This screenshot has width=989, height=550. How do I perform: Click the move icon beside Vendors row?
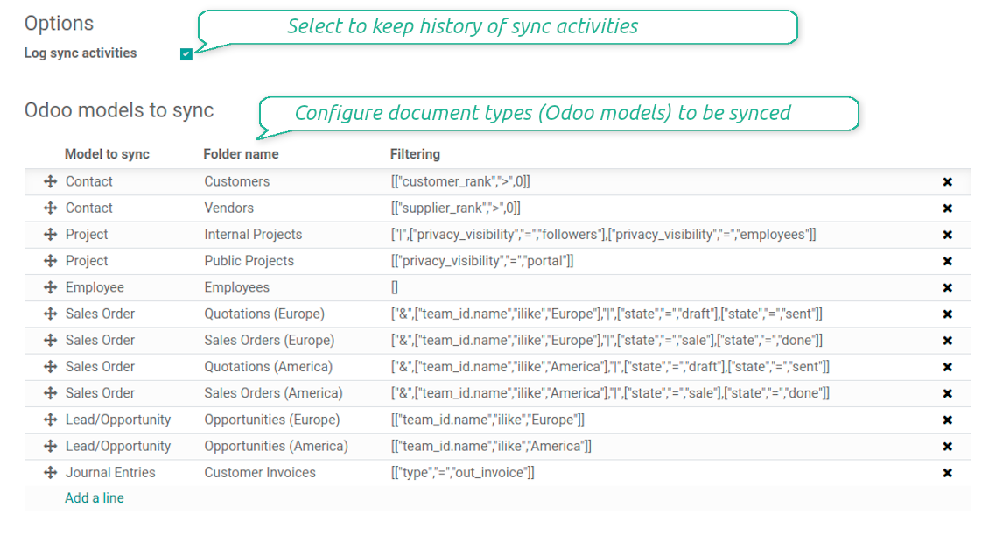pyautogui.click(x=50, y=208)
